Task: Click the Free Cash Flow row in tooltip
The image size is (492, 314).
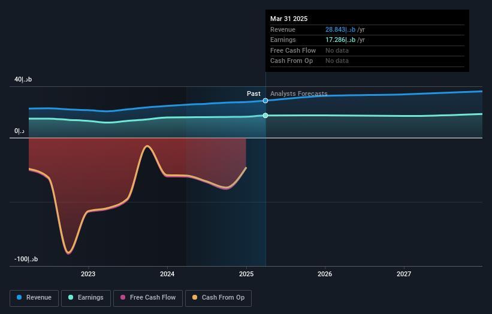Action: [367, 50]
